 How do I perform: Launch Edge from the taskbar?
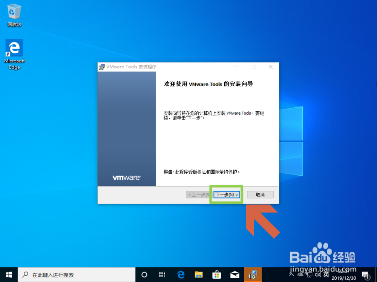tap(181, 274)
